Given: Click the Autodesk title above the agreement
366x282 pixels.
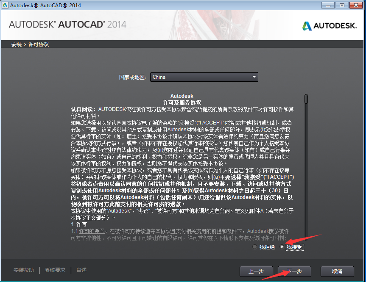Looking at the screenshot, I should tap(182, 96).
